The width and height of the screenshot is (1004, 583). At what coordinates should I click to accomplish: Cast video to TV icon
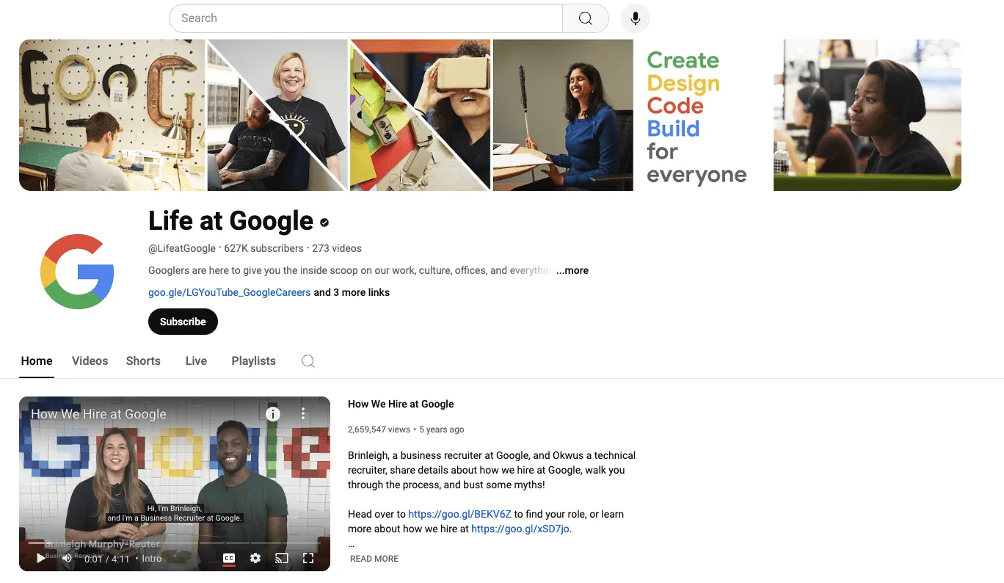click(x=282, y=559)
